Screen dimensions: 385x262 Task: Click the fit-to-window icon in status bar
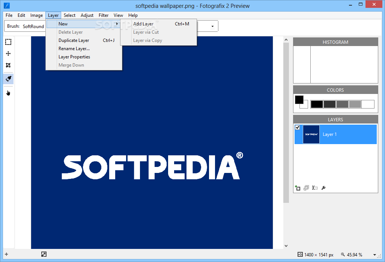pos(44,255)
